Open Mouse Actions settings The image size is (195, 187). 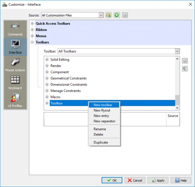click(x=15, y=65)
